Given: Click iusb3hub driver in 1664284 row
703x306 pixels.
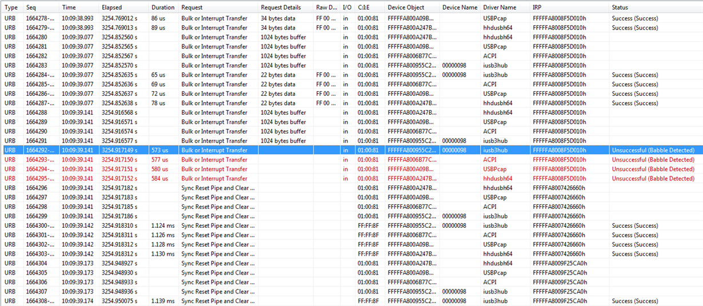Looking at the screenshot, I should [x=496, y=75].
